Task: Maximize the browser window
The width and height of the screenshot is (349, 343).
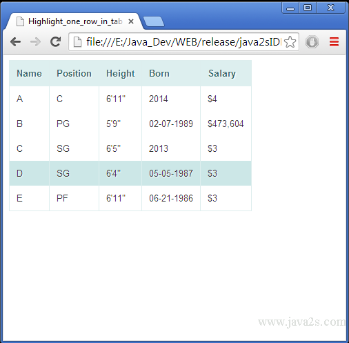Action: [x=308, y=8]
